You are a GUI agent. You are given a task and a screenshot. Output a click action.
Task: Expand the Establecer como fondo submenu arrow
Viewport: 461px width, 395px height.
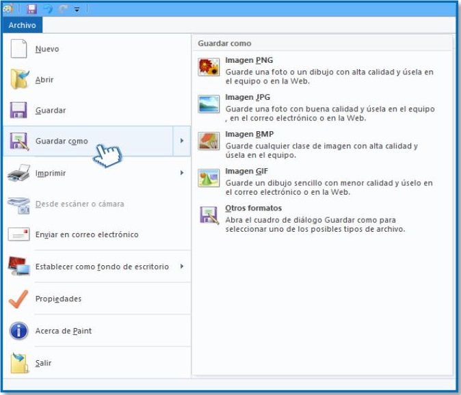(x=182, y=267)
